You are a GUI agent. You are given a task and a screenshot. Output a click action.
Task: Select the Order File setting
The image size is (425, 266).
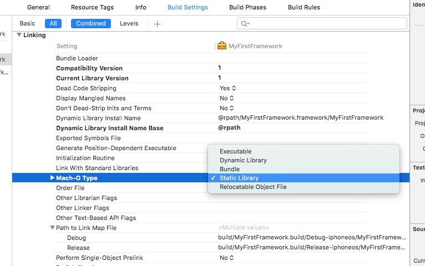pyautogui.click(x=70, y=188)
